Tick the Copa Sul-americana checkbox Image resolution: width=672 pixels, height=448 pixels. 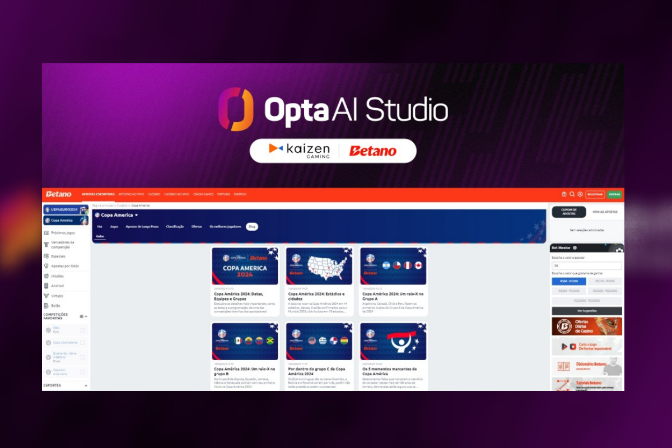click(82, 372)
